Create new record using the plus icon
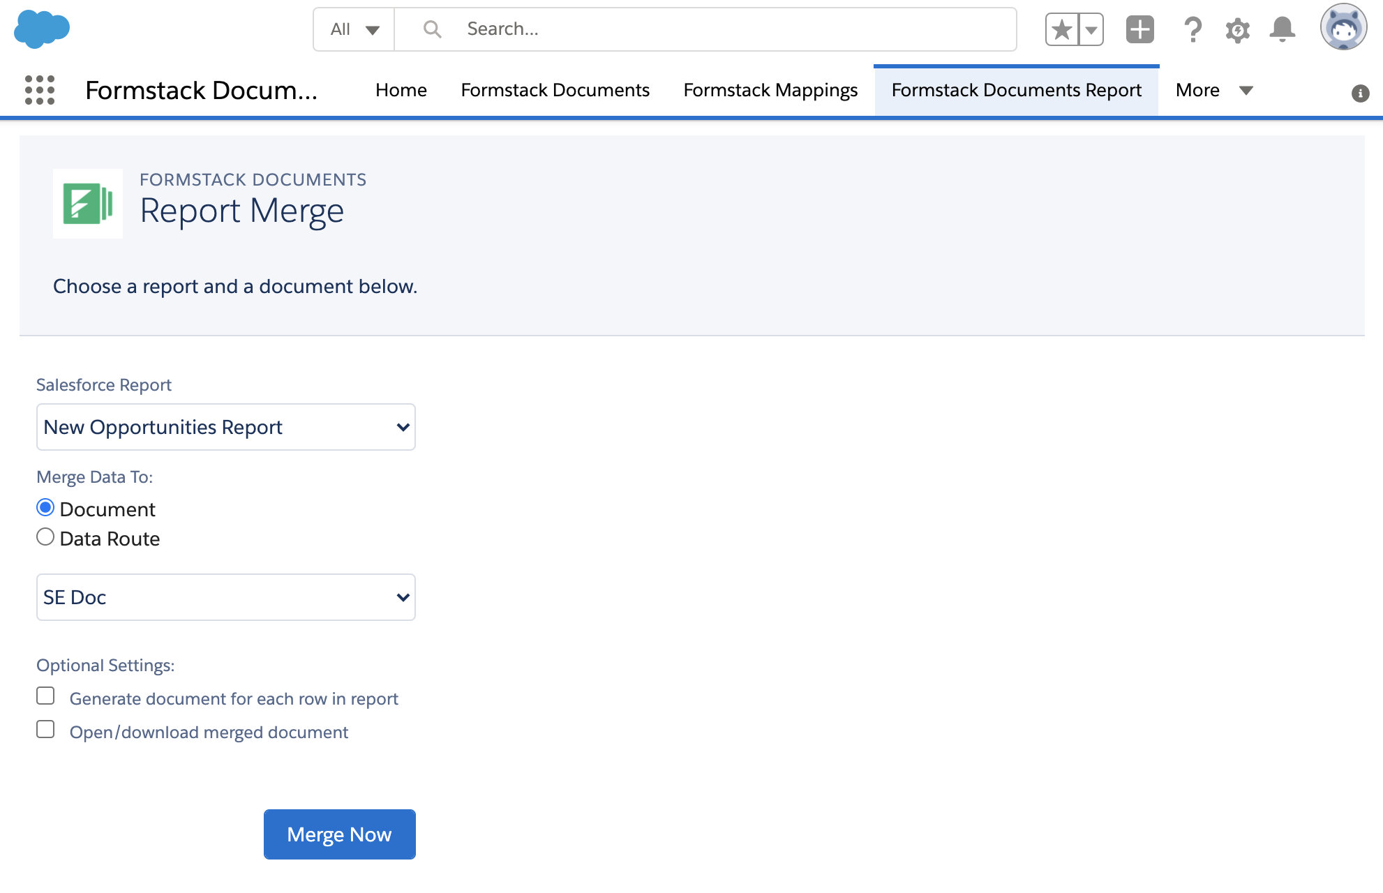This screenshot has height=893, width=1383. click(x=1139, y=29)
